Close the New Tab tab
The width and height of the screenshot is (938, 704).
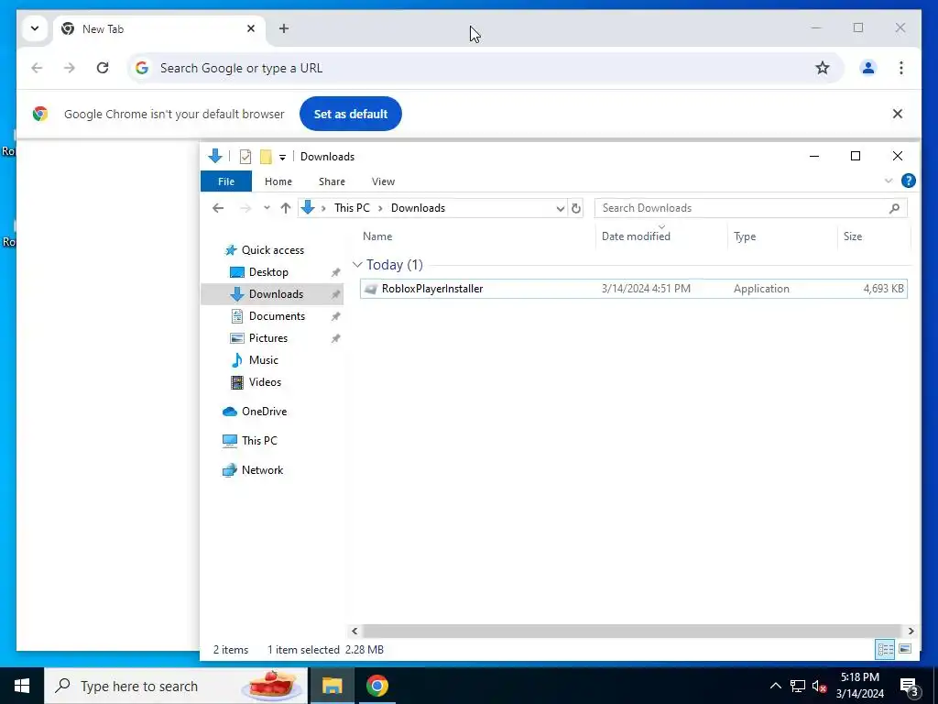[x=251, y=28]
